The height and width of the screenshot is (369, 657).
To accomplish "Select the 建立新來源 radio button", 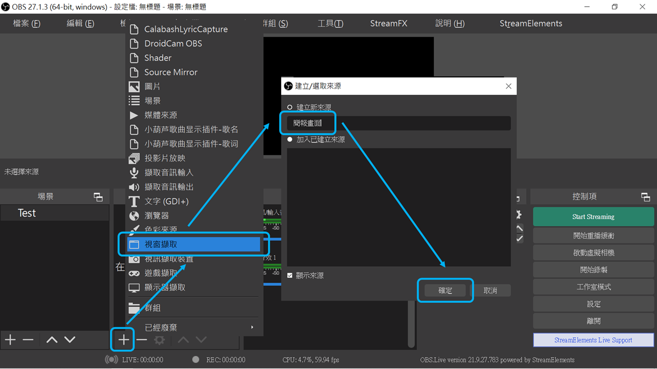I will pos(290,107).
